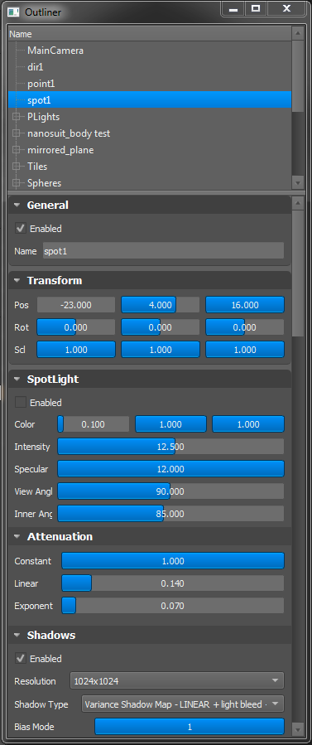Minimize the Outliner window
Viewport: 312px width, 745px height.
pyautogui.click(x=233, y=8)
